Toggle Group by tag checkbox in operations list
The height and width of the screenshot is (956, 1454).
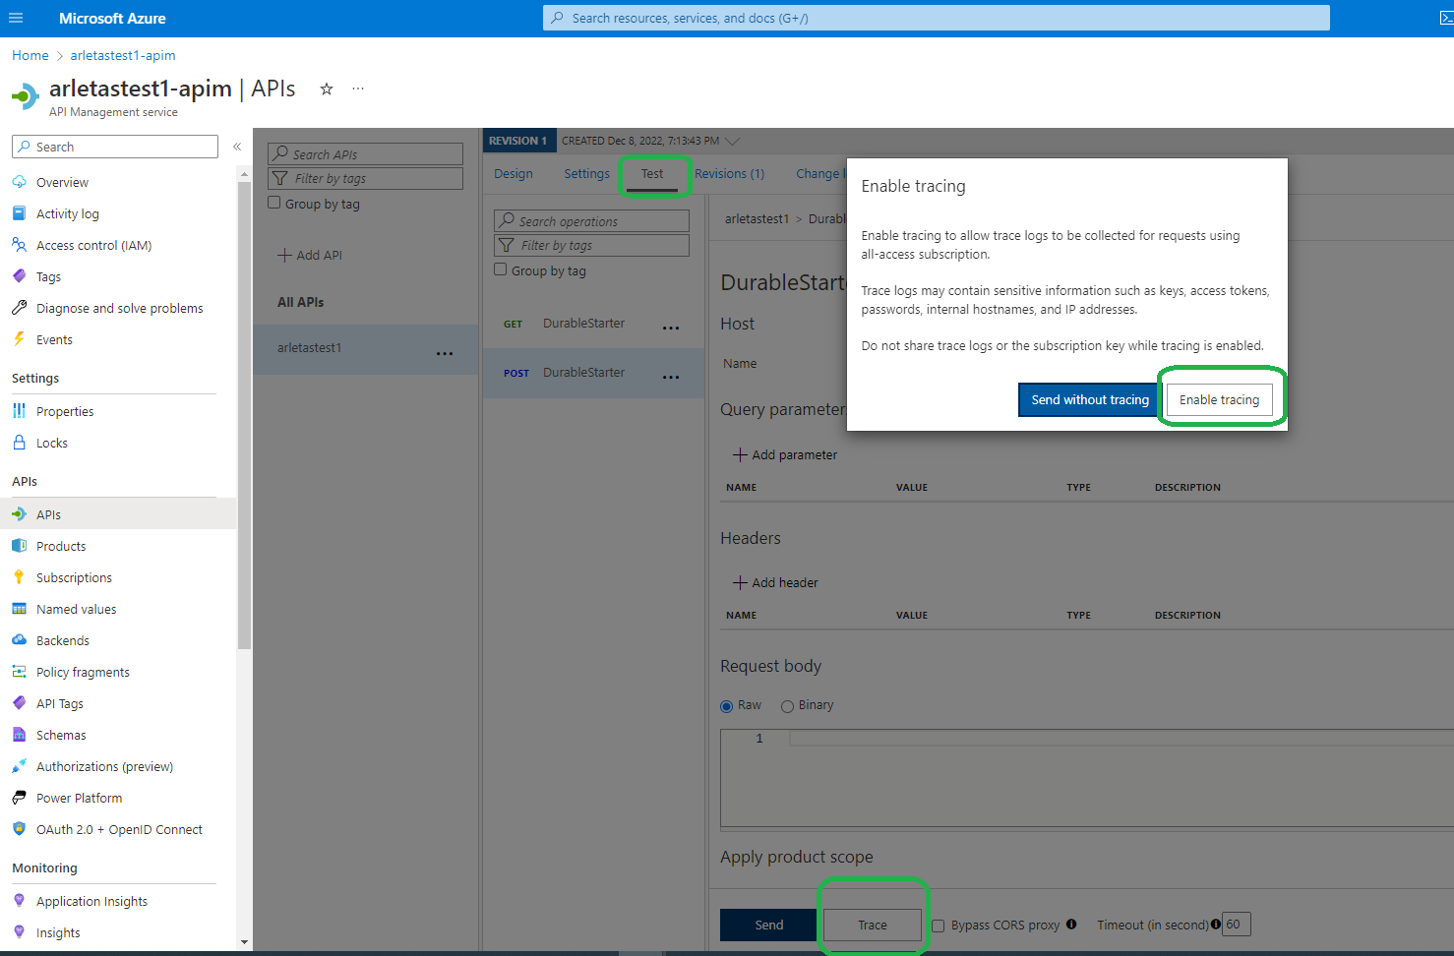click(x=501, y=269)
